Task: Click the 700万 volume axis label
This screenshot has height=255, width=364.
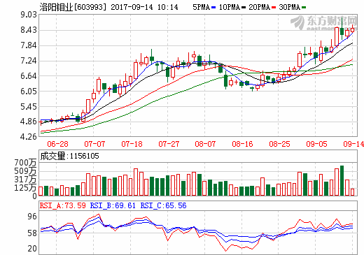Action: pos(25,163)
